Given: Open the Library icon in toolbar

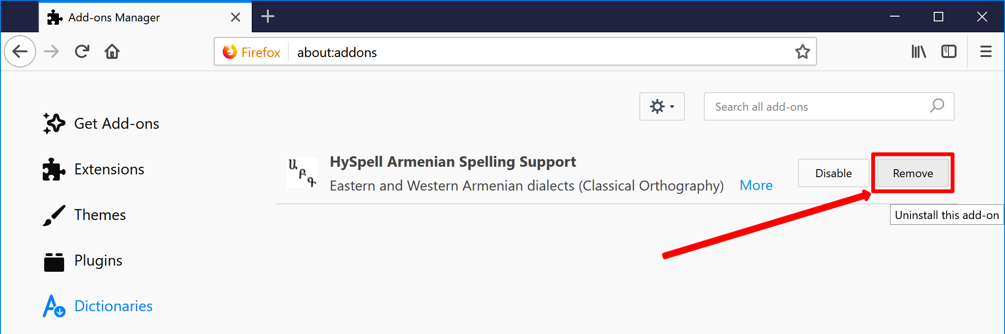Looking at the screenshot, I should click(x=919, y=51).
